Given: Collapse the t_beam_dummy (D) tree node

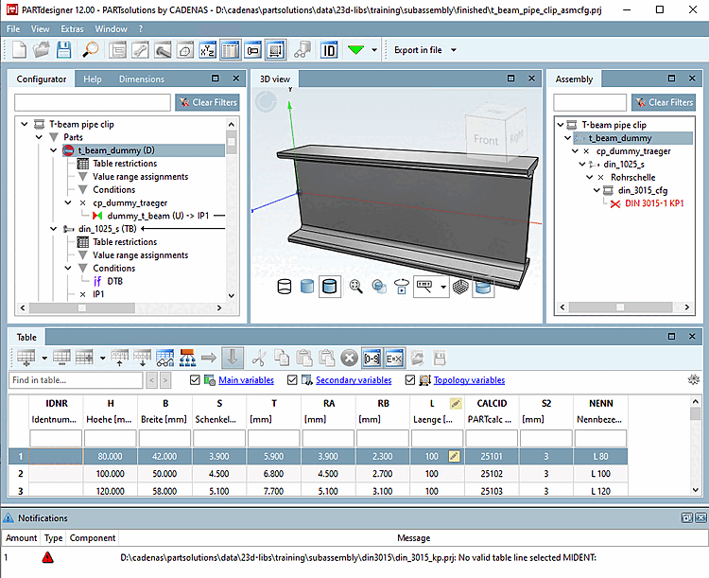Looking at the screenshot, I should click(x=54, y=150).
